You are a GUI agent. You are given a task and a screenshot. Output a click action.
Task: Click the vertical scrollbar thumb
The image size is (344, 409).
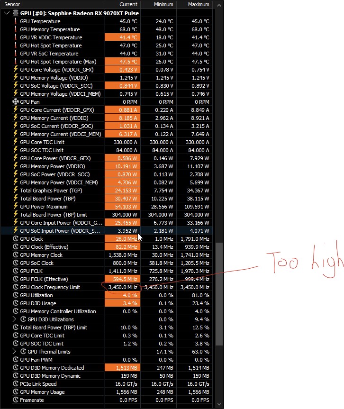(219, 294)
